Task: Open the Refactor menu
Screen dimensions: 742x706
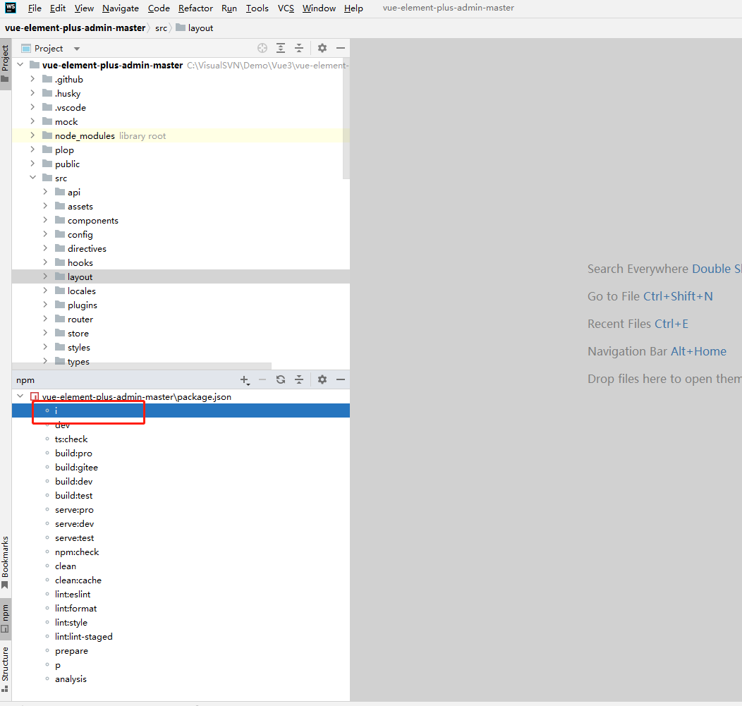Action: (195, 8)
